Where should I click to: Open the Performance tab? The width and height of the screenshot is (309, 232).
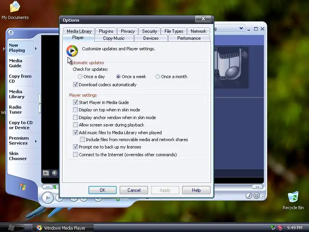click(x=189, y=38)
